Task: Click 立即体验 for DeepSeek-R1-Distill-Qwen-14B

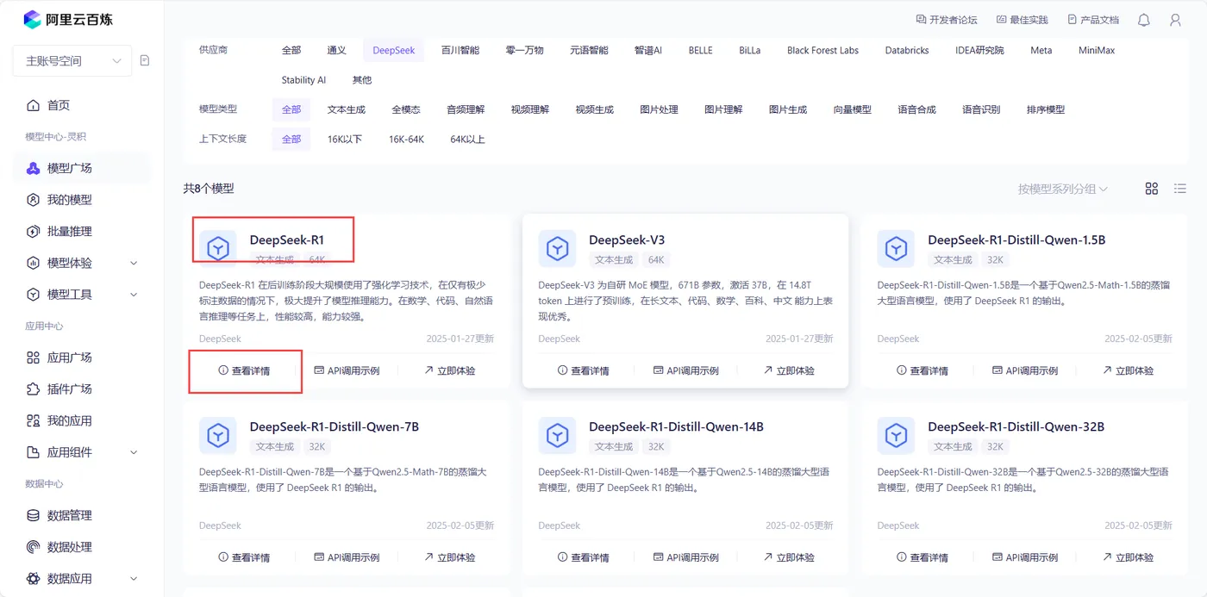Action: pos(789,558)
